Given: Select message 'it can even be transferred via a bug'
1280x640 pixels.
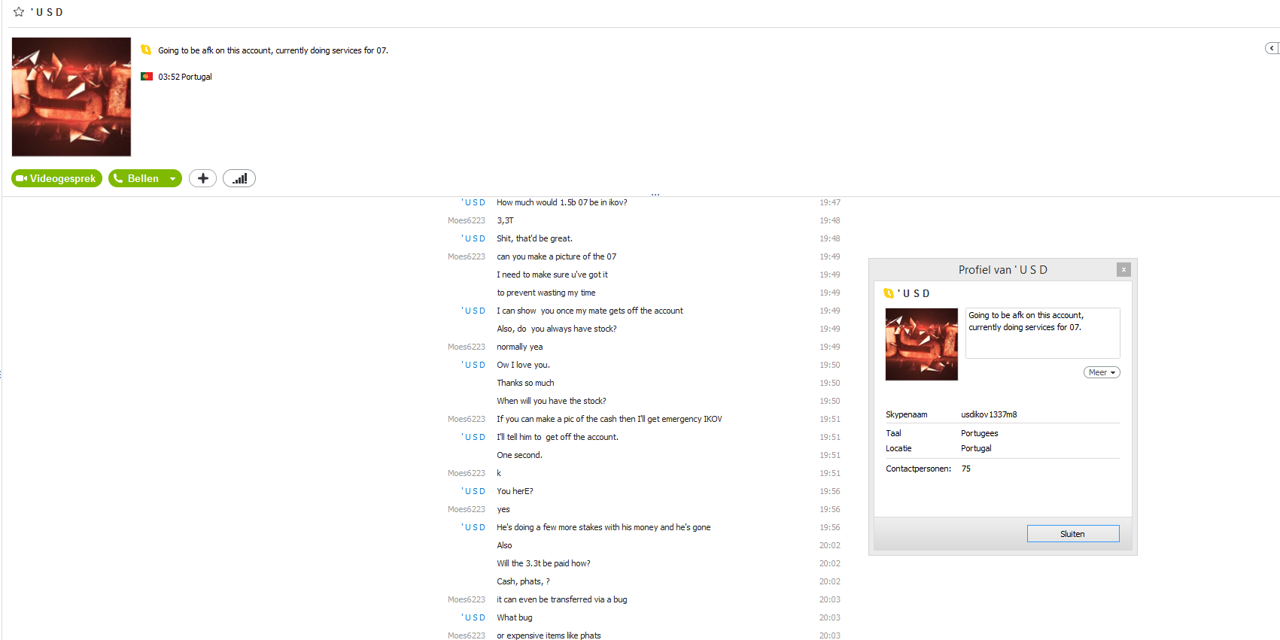Looking at the screenshot, I should pyautogui.click(x=562, y=599).
